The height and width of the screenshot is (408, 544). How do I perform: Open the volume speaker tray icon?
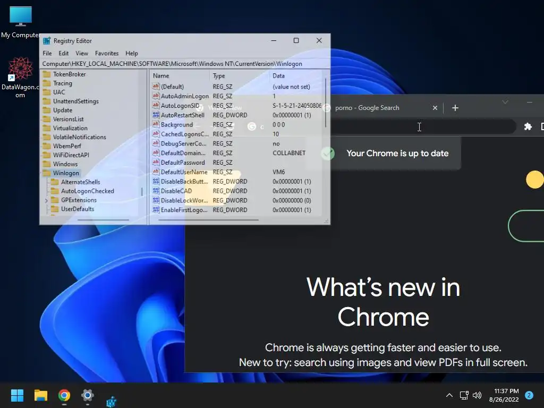(478, 395)
